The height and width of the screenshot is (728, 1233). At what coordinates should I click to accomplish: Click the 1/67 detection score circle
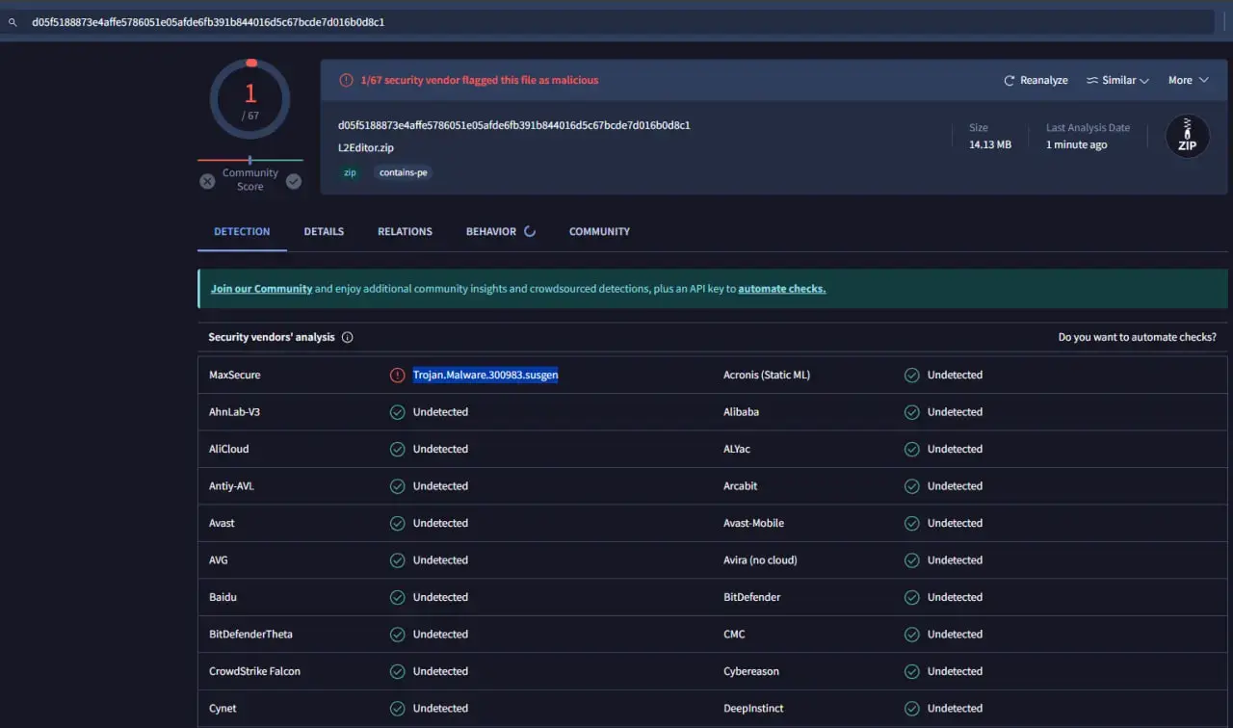(x=250, y=99)
